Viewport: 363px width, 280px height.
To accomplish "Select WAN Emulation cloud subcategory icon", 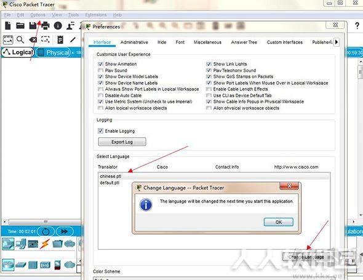I will 70,265.
